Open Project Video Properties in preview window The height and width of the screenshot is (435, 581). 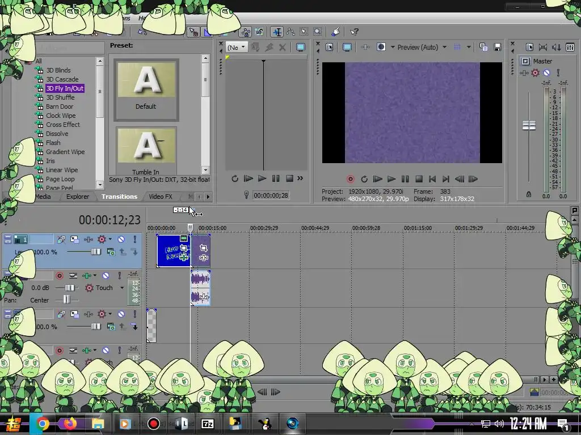330,48
